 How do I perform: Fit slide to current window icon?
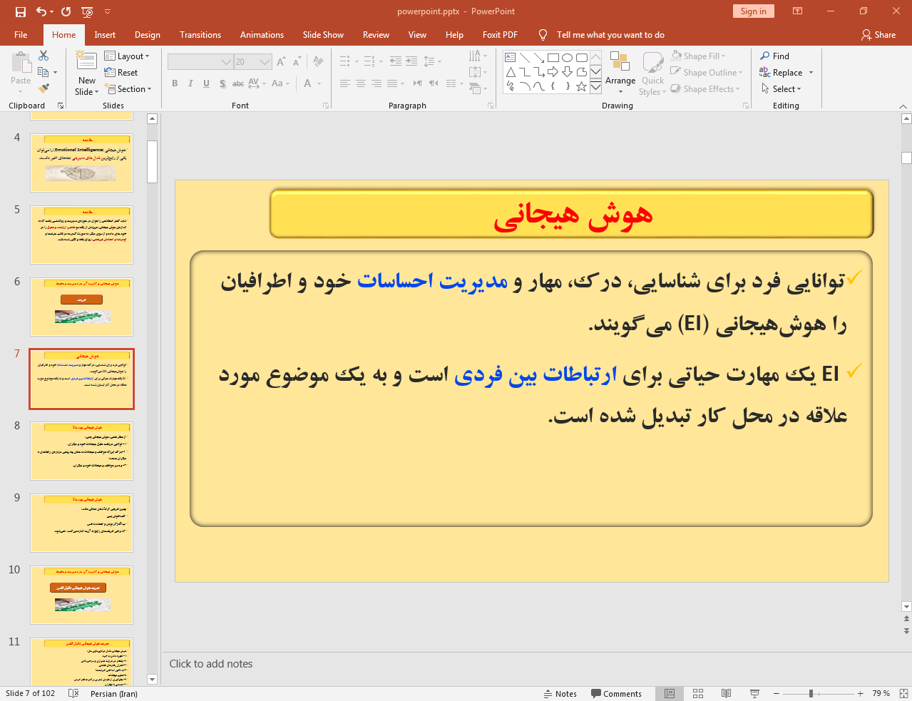903,693
